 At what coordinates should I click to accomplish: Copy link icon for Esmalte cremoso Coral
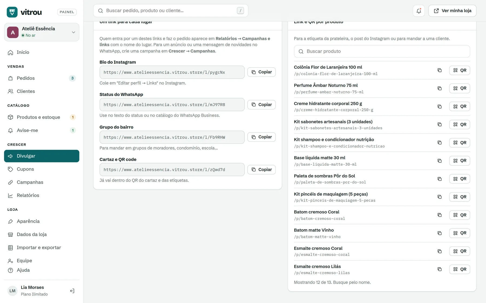click(x=440, y=251)
